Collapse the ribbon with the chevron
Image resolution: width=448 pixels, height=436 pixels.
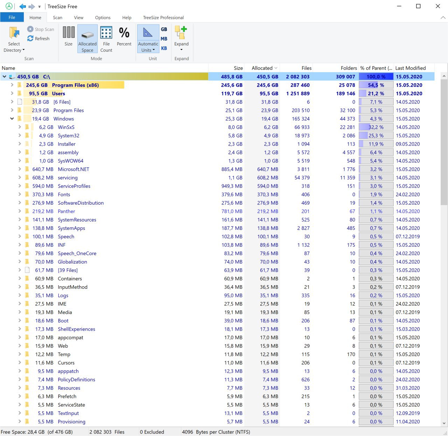point(443,17)
